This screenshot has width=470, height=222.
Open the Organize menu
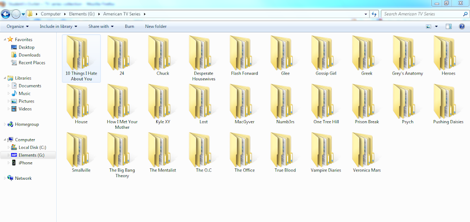pyautogui.click(x=18, y=26)
